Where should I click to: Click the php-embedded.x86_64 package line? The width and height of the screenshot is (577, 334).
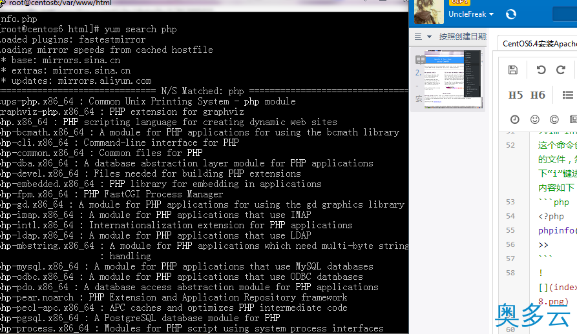tap(161, 184)
